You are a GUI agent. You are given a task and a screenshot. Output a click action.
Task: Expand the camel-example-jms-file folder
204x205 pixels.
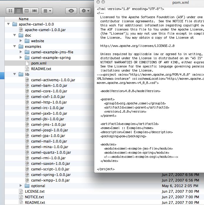coord(21,52)
